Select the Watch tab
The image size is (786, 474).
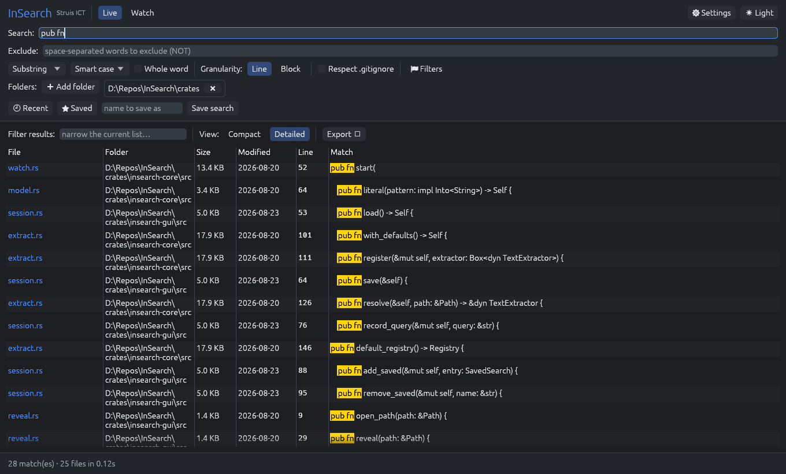tap(142, 13)
